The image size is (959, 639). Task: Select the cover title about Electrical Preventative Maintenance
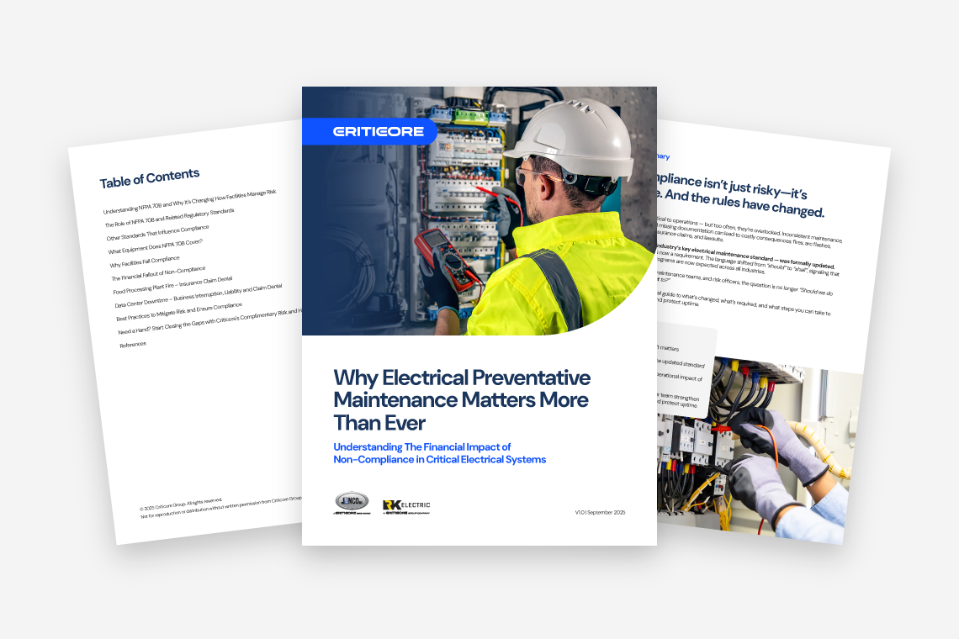[462, 399]
